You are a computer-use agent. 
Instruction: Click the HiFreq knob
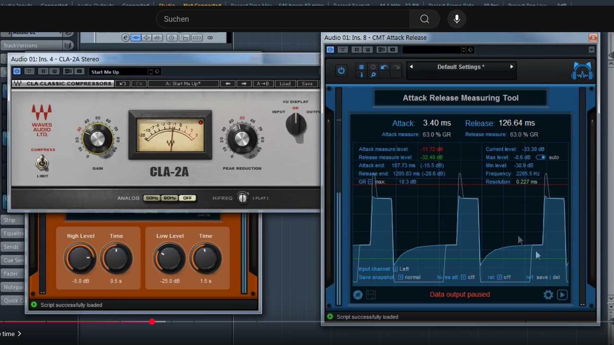pyautogui.click(x=243, y=198)
